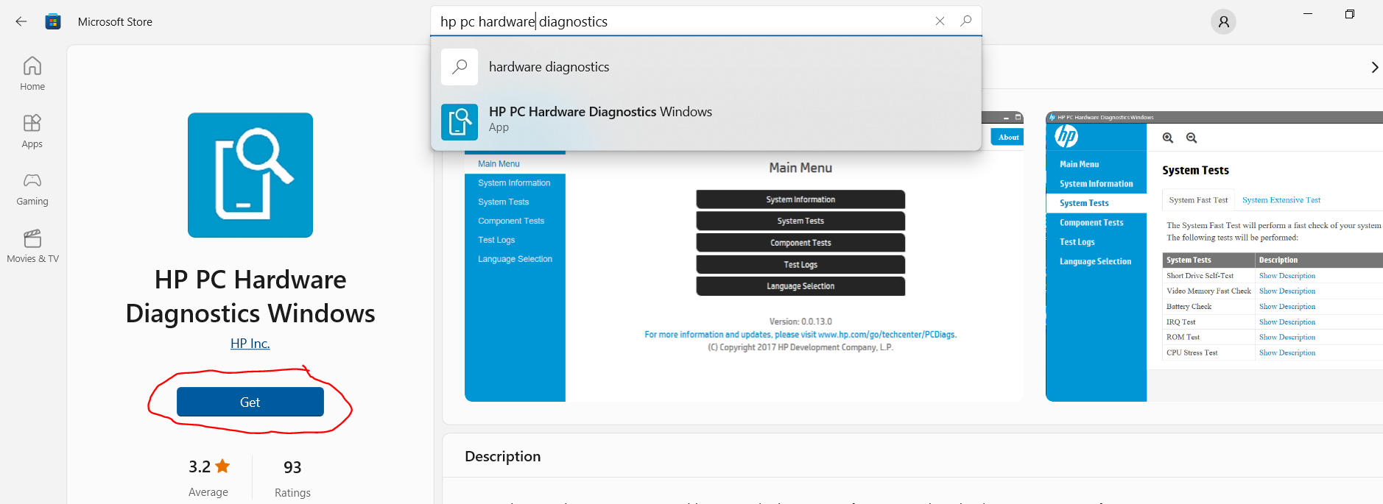Select the 'hardware diagnostics' search suggestion
This screenshot has height=504, width=1383.
click(706, 67)
